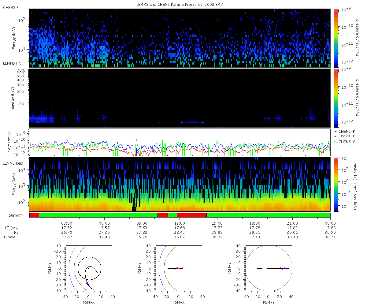Screen dimensions: 367x306
Task: Click the red X marker in KSM-Y/KSM-Z plot
Action: pyautogui.click(x=283, y=268)
